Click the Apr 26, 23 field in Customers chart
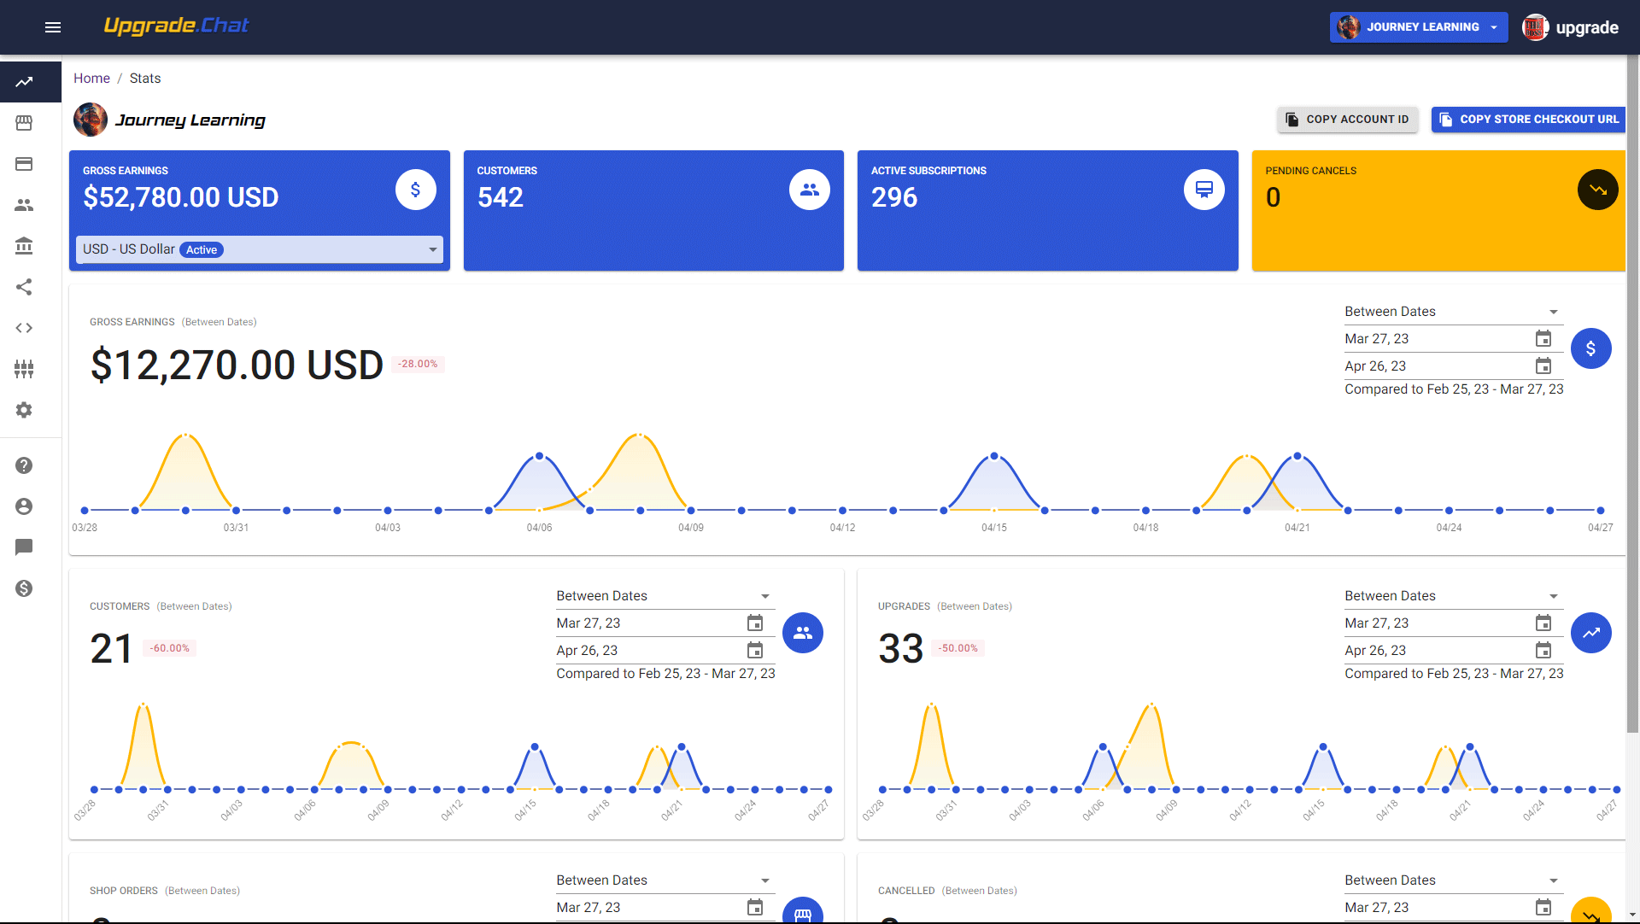 (665, 651)
